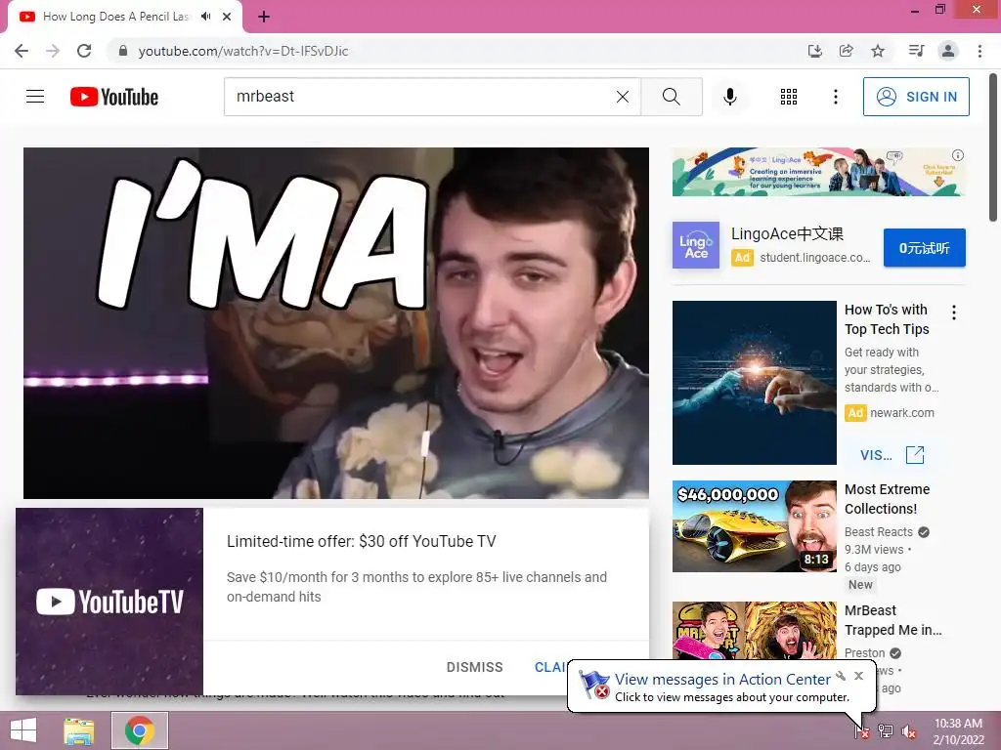
Task: Go back to previous page
Action: pos(22,51)
